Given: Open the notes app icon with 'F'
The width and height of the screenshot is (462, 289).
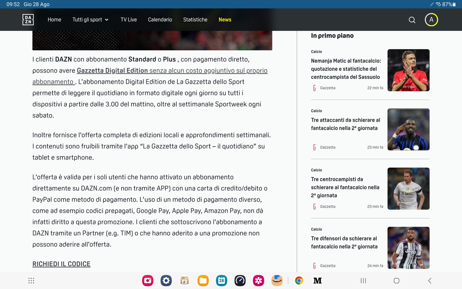Looking at the screenshot, I should [185, 281].
